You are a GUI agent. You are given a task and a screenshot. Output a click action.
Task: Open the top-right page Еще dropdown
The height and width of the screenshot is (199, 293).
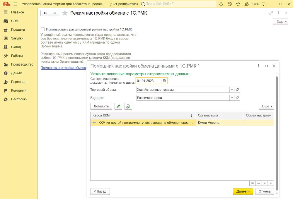[281, 21]
